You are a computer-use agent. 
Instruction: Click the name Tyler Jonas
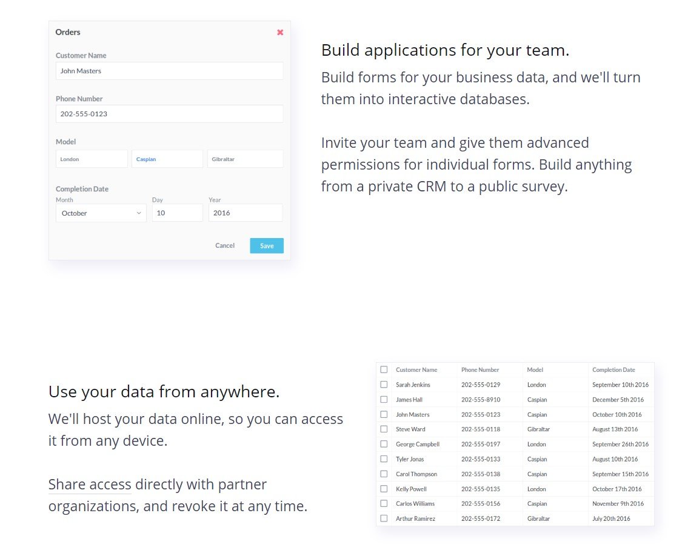[x=410, y=459]
